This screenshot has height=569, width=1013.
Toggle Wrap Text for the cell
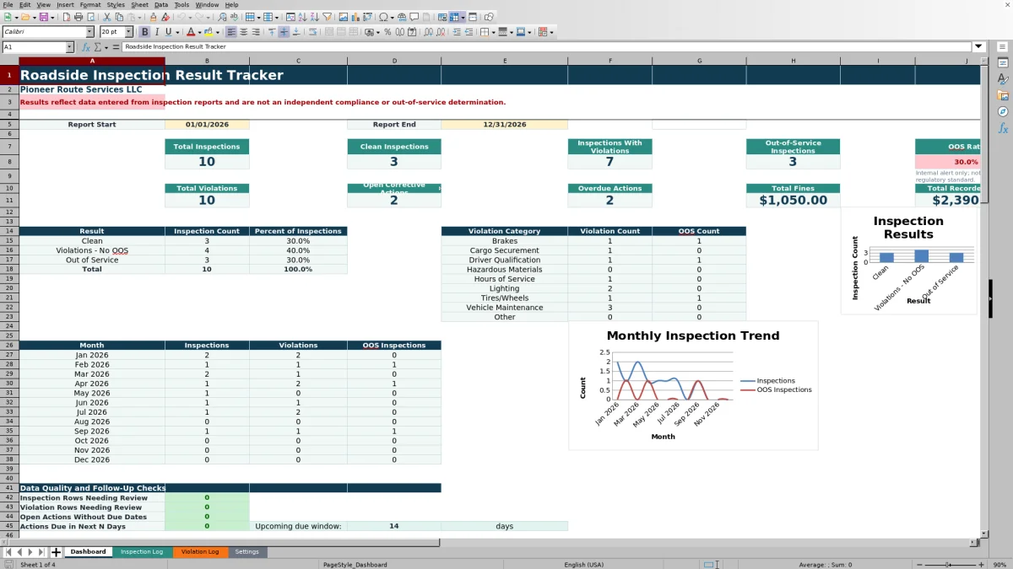click(312, 32)
